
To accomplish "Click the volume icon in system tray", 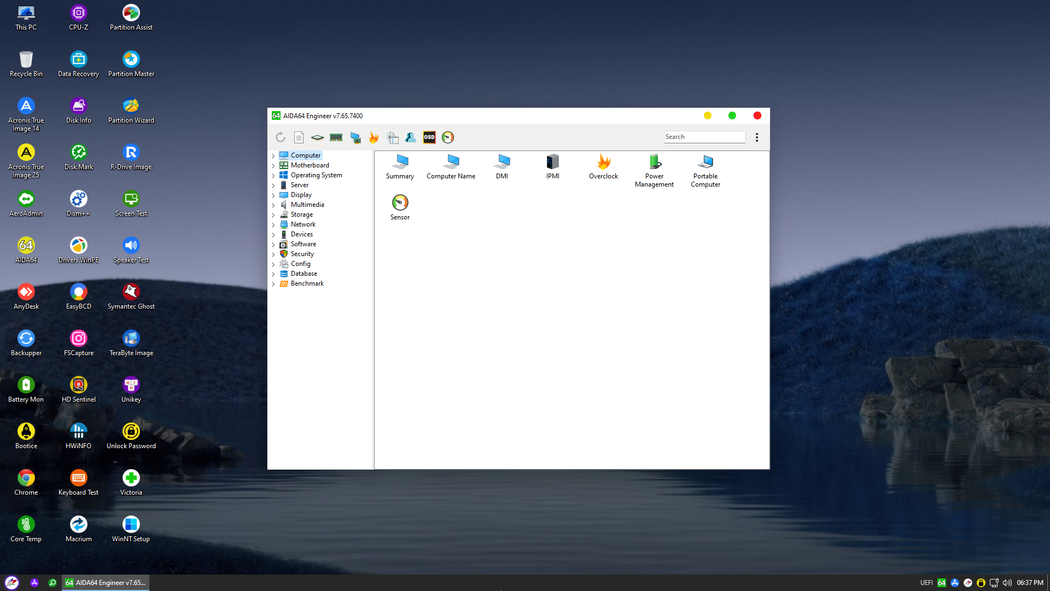I will (x=1007, y=583).
